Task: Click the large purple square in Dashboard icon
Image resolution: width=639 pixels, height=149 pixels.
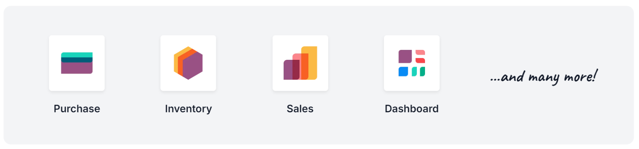Action: click(x=405, y=57)
